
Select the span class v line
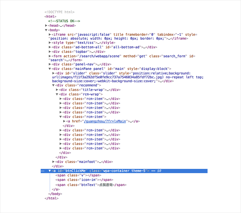pyautogui.click(x=78, y=175)
